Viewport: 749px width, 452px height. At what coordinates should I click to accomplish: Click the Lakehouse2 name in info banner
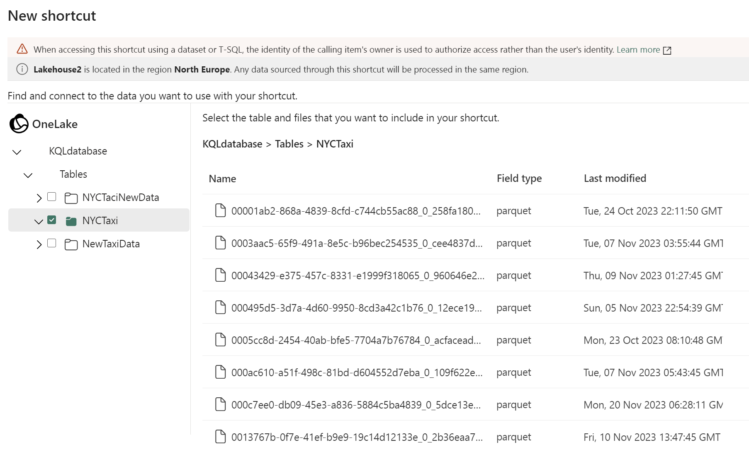click(57, 69)
